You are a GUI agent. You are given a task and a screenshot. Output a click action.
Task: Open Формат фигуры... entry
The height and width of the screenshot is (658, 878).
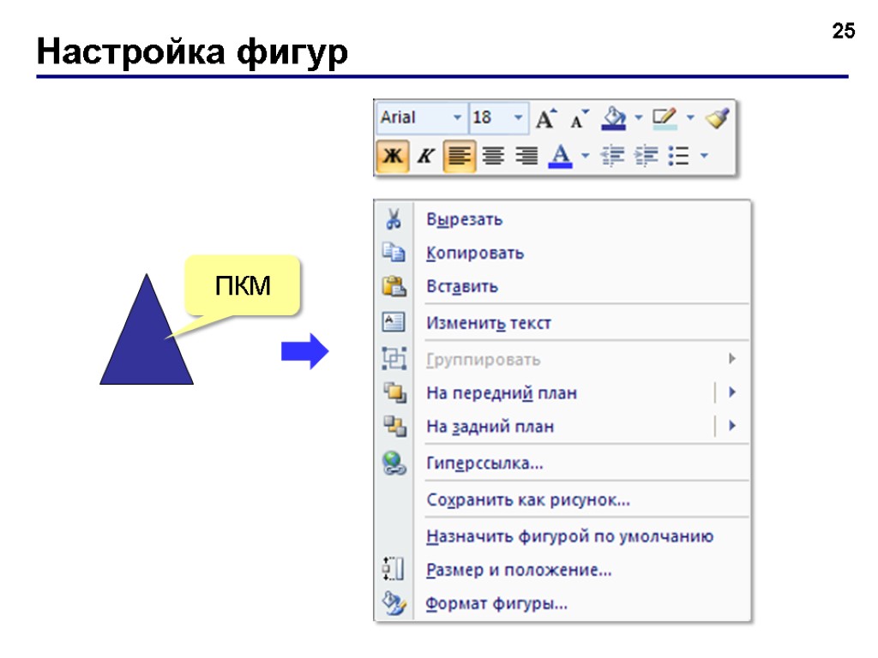pos(562,604)
